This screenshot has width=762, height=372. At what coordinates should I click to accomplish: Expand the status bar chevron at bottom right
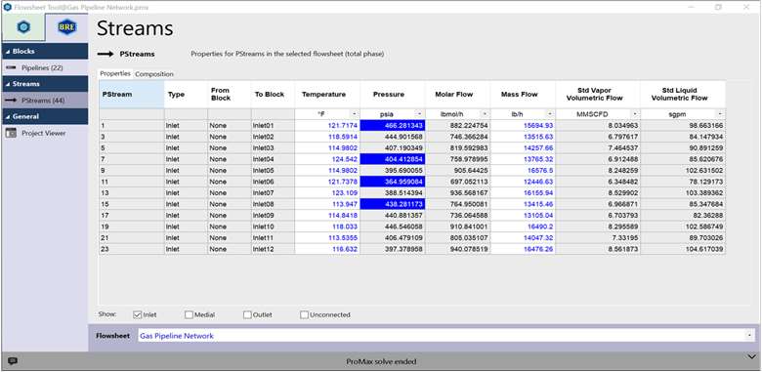[751, 357]
